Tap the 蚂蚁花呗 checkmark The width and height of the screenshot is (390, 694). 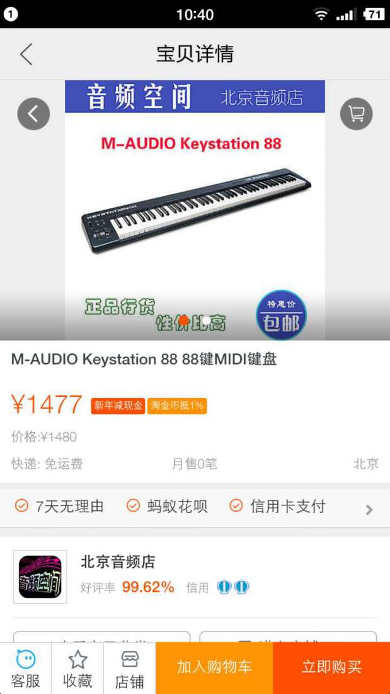coord(133,505)
